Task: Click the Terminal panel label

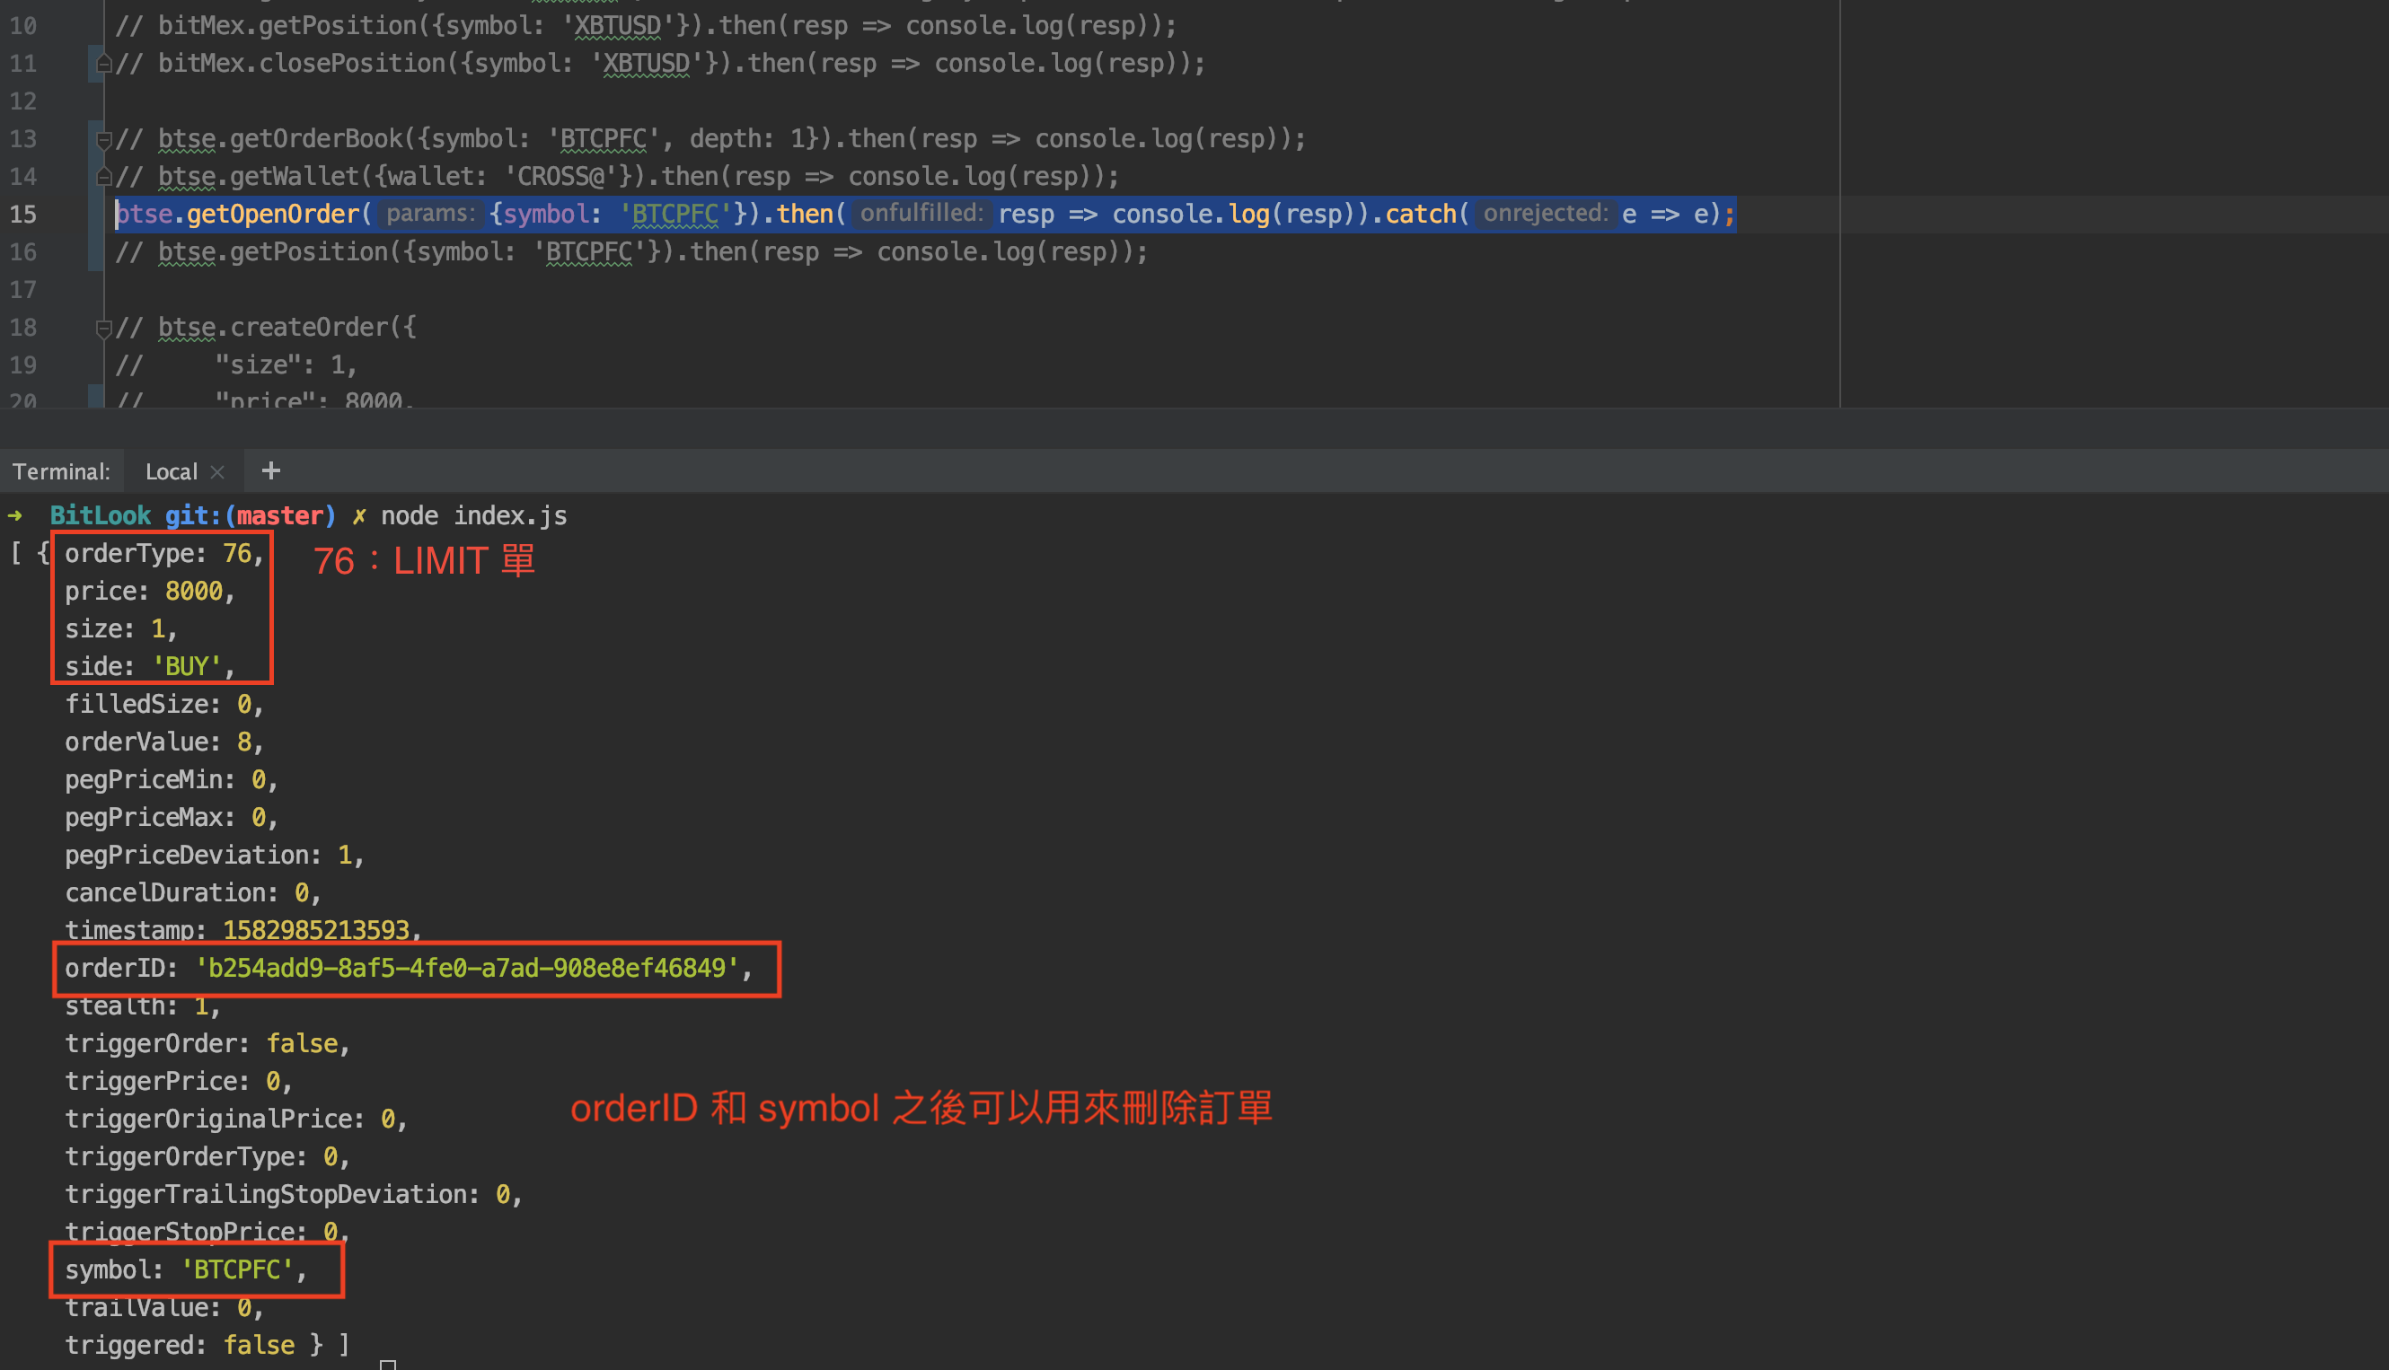Action: click(61, 472)
